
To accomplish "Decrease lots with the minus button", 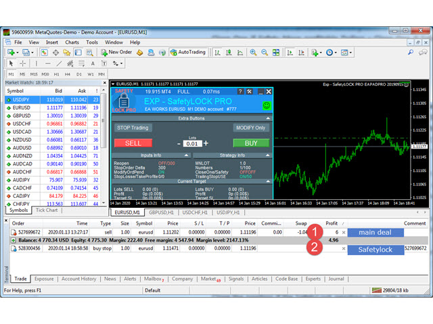I will pos(179,144).
